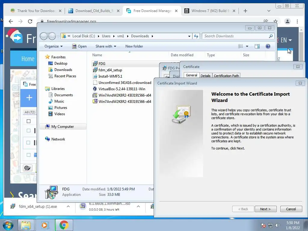Select Unconfirmed 341416.crdownload file
This screenshot has width=308, height=231.
(x=125, y=82)
